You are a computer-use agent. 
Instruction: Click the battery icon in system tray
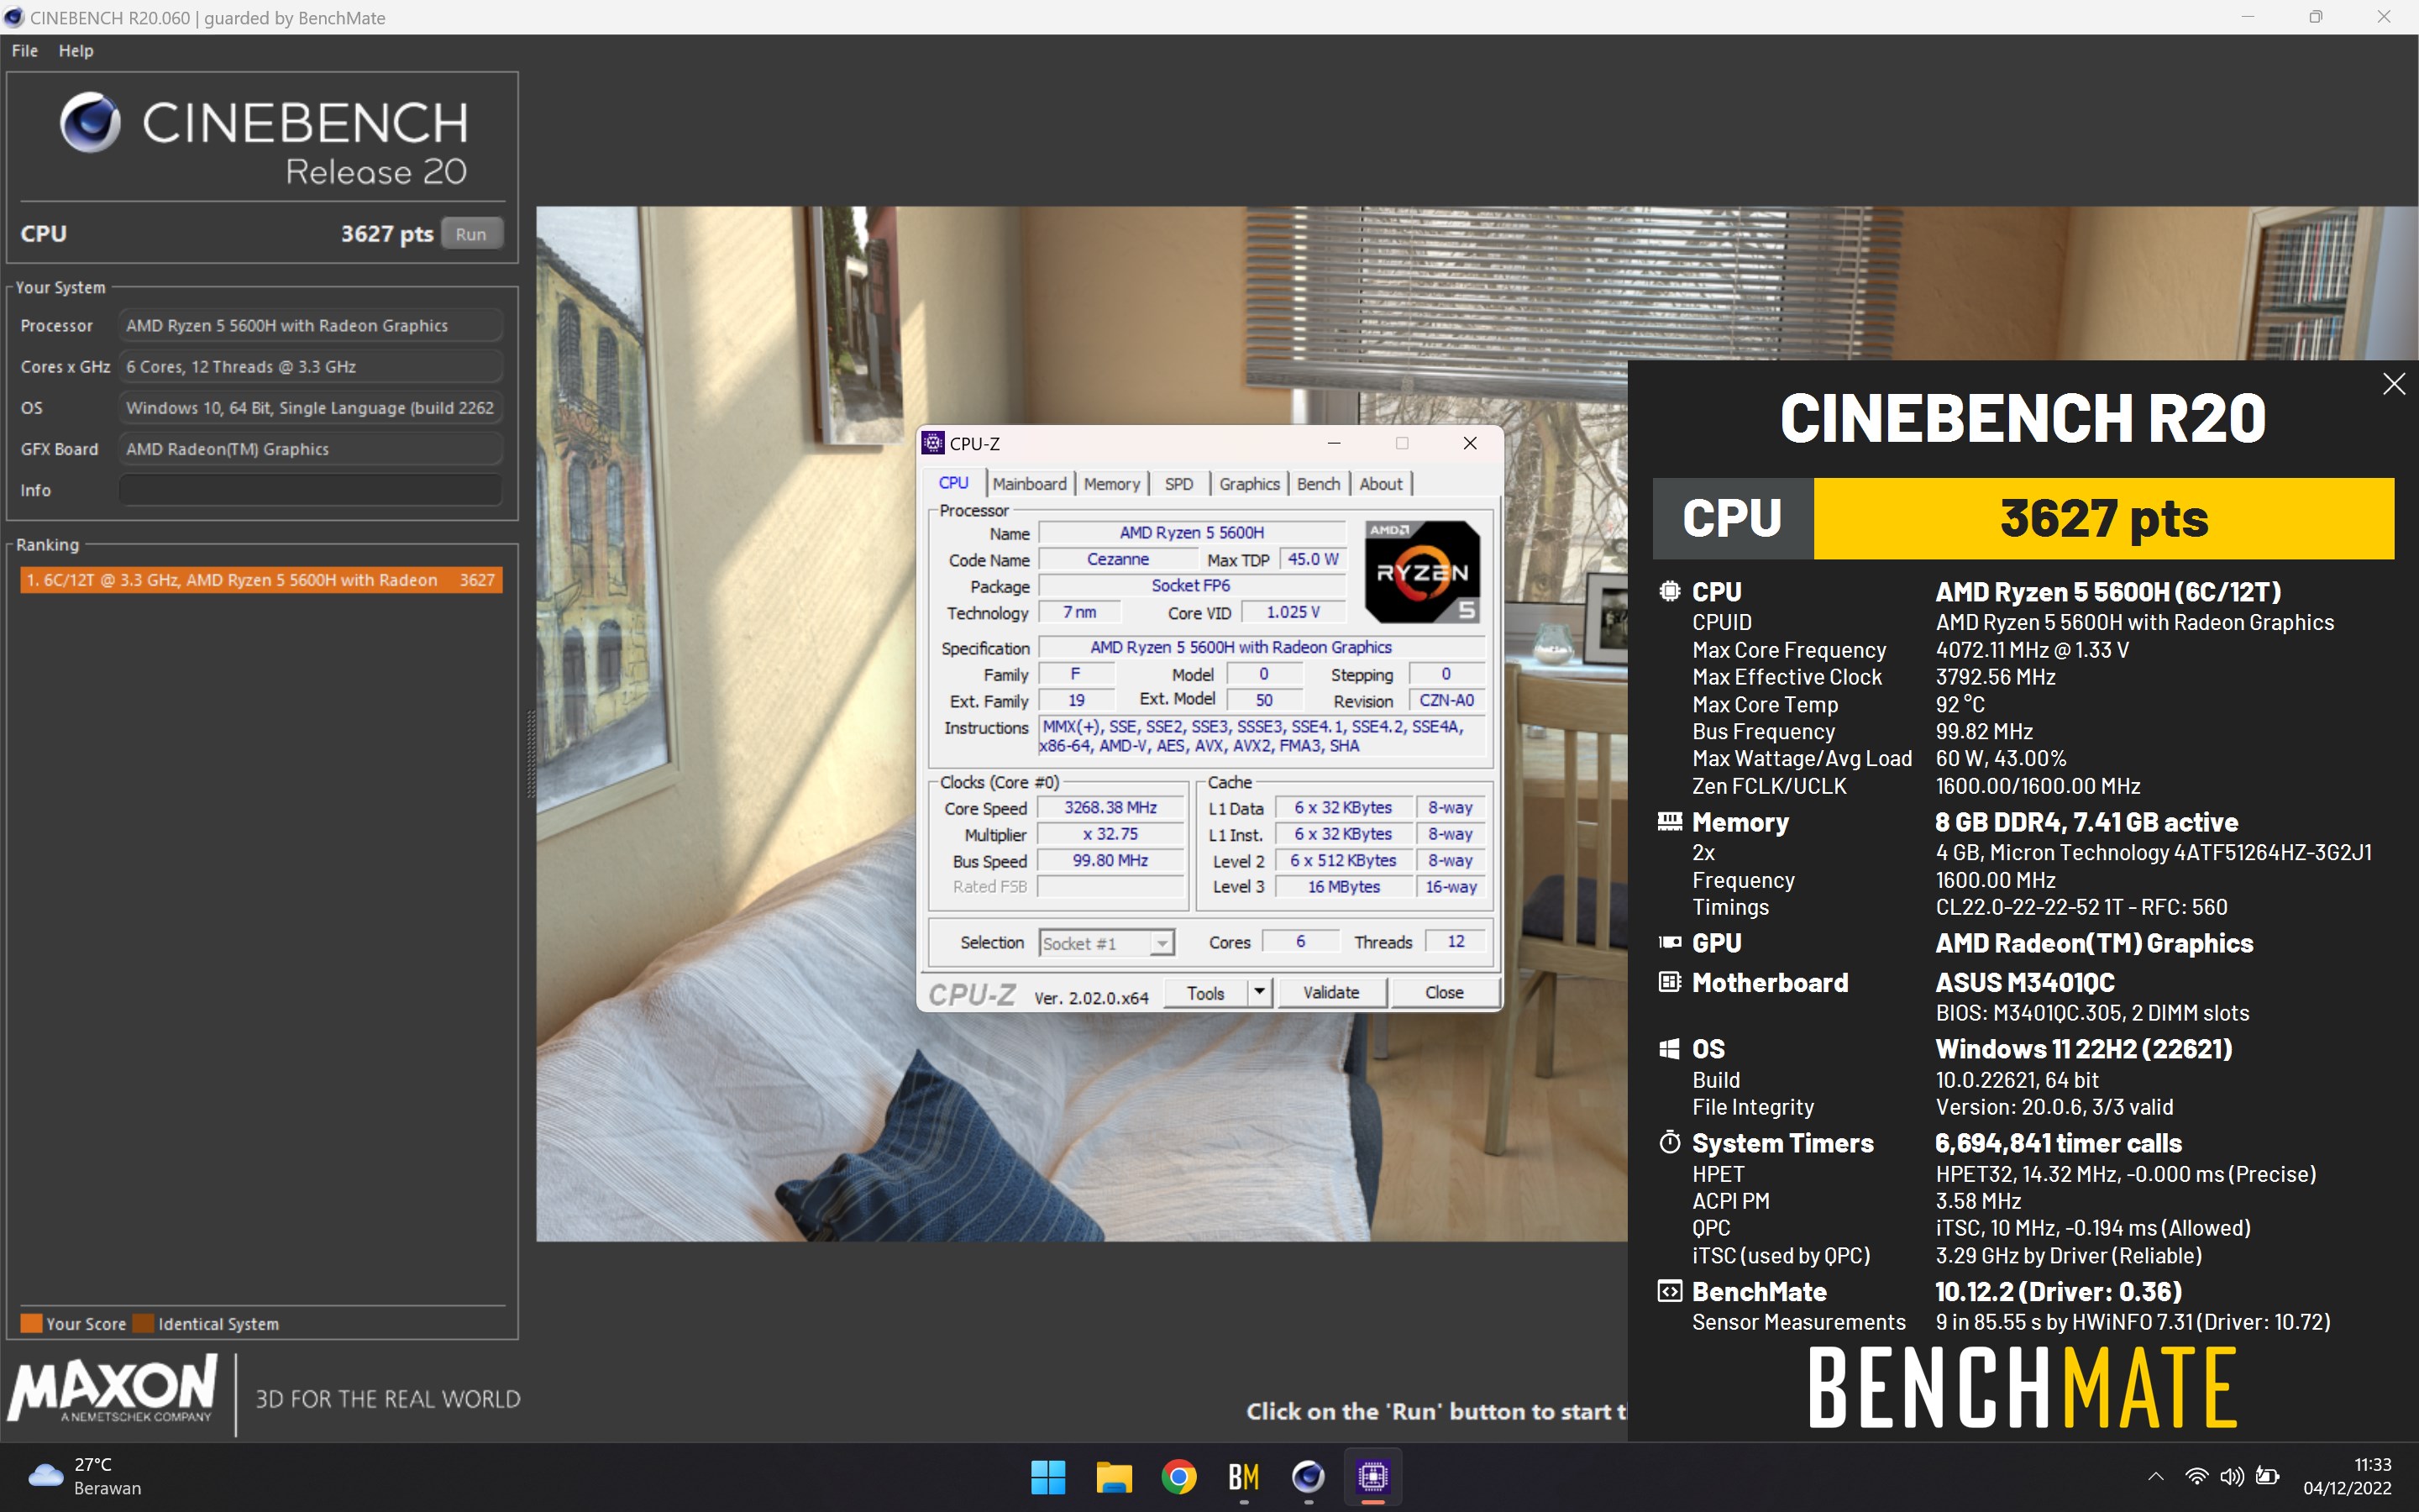pos(2268,1476)
